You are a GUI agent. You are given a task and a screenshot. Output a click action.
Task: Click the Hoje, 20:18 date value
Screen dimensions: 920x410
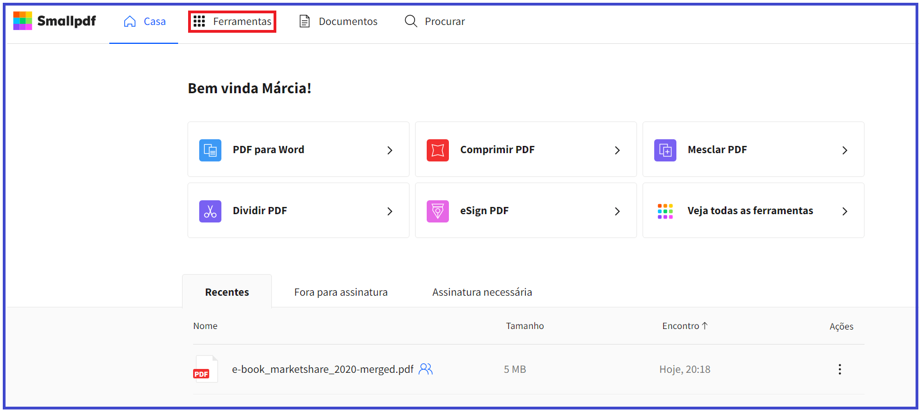pyautogui.click(x=685, y=369)
